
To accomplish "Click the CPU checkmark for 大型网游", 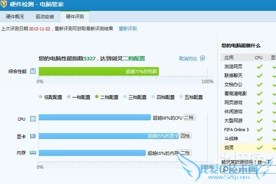I will (259, 121).
